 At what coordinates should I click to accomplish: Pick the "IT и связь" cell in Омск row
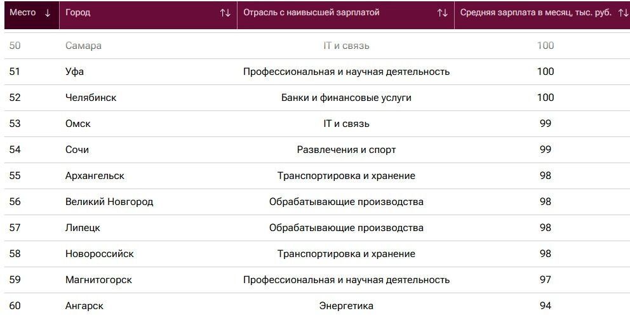346,124
